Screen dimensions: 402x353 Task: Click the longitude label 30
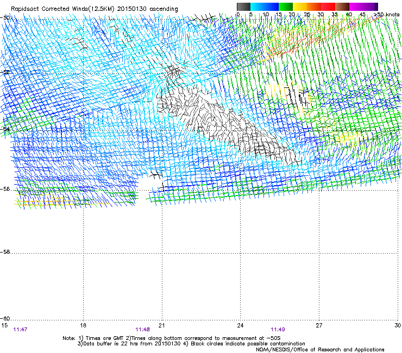(x=398, y=325)
